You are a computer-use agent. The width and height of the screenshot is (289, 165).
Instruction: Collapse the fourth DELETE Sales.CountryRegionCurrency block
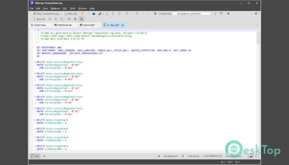coord(35,97)
